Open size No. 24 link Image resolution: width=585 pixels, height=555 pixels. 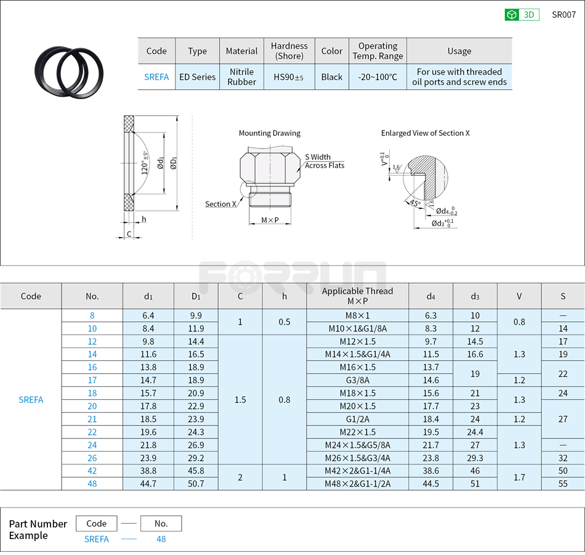92,445
